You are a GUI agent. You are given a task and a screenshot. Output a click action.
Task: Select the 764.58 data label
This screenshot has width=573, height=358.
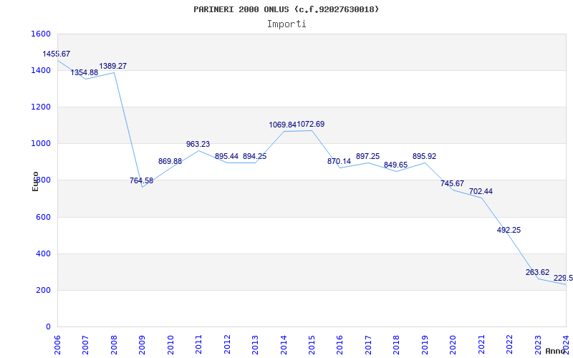point(141,180)
